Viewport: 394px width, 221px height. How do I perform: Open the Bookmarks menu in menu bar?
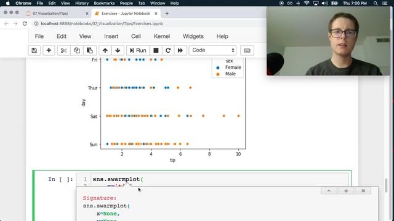(x=104, y=3)
